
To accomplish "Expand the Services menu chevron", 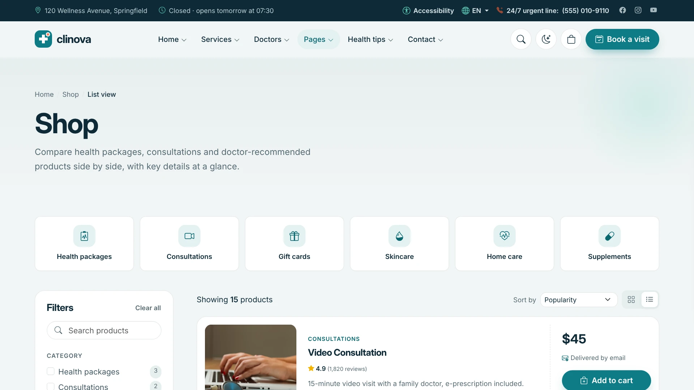I will pyautogui.click(x=237, y=40).
